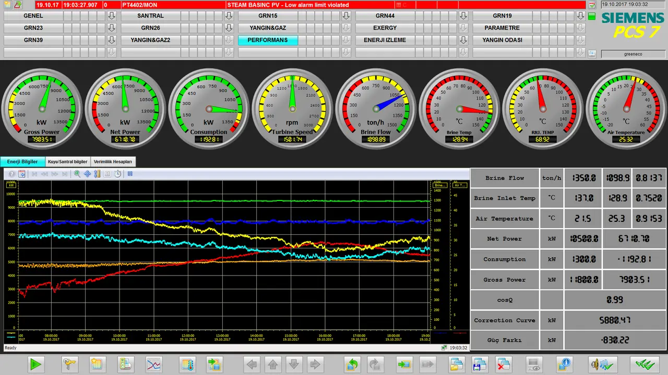Open the trend time range clock icon
This screenshot has height=375, width=668.
pyautogui.click(x=117, y=174)
